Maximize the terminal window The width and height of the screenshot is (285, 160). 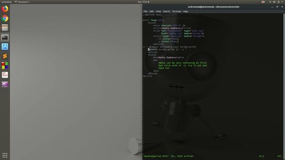[277, 7]
